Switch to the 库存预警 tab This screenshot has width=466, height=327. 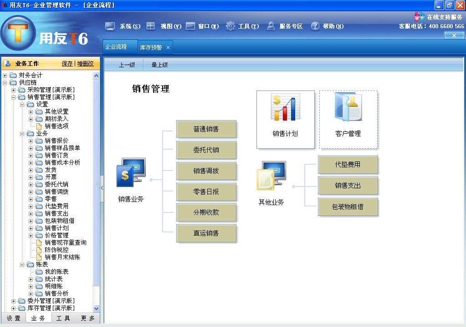tap(151, 47)
